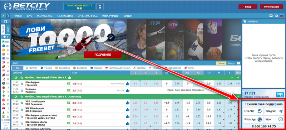Star the Швейцария фолы row
This screenshot has width=286, height=130.
(x=22, y=123)
